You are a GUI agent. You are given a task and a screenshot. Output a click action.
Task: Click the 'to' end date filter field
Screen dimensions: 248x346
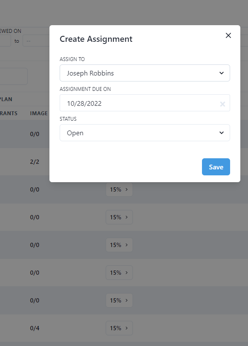(x=36, y=41)
